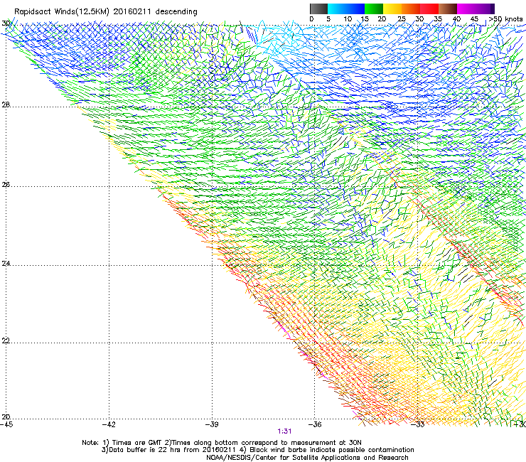Click the title 'Rapidscat Winds(12.5KM) 20160211 descending'

coord(106,12)
